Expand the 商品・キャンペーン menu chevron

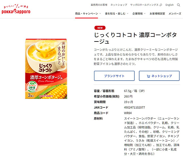(100, 13)
